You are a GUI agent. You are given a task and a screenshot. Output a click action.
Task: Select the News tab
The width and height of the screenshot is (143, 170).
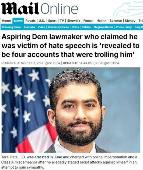coord(18,21)
